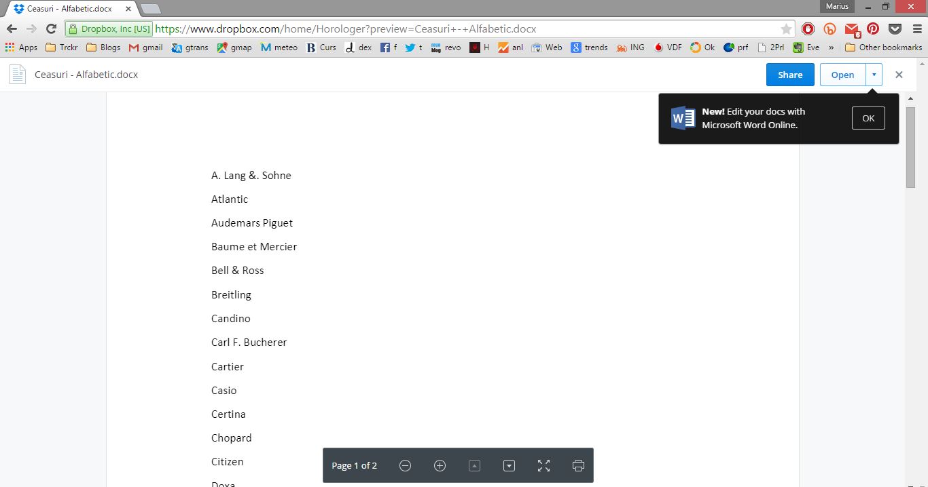928x487 pixels.
Task: Open the Google trends bookmark
Action: pos(589,47)
